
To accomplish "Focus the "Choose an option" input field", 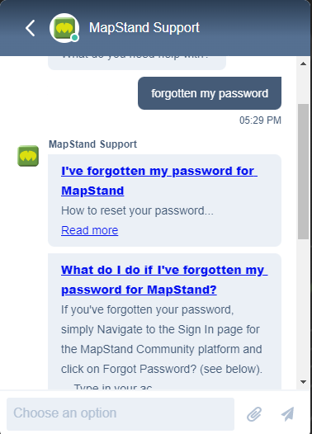I will coord(121,414).
